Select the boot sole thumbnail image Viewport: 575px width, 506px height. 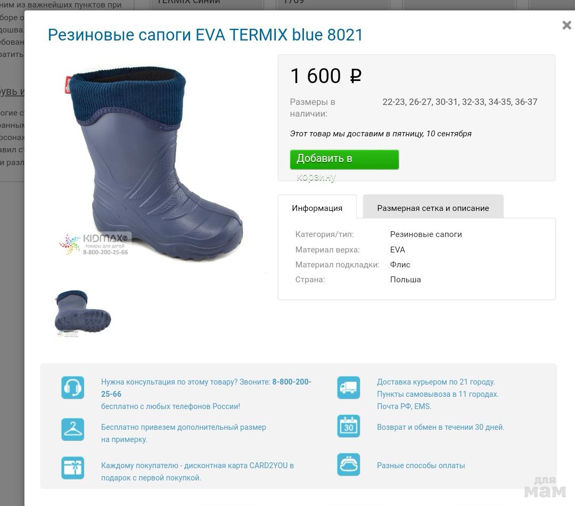click(x=83, y=313)
